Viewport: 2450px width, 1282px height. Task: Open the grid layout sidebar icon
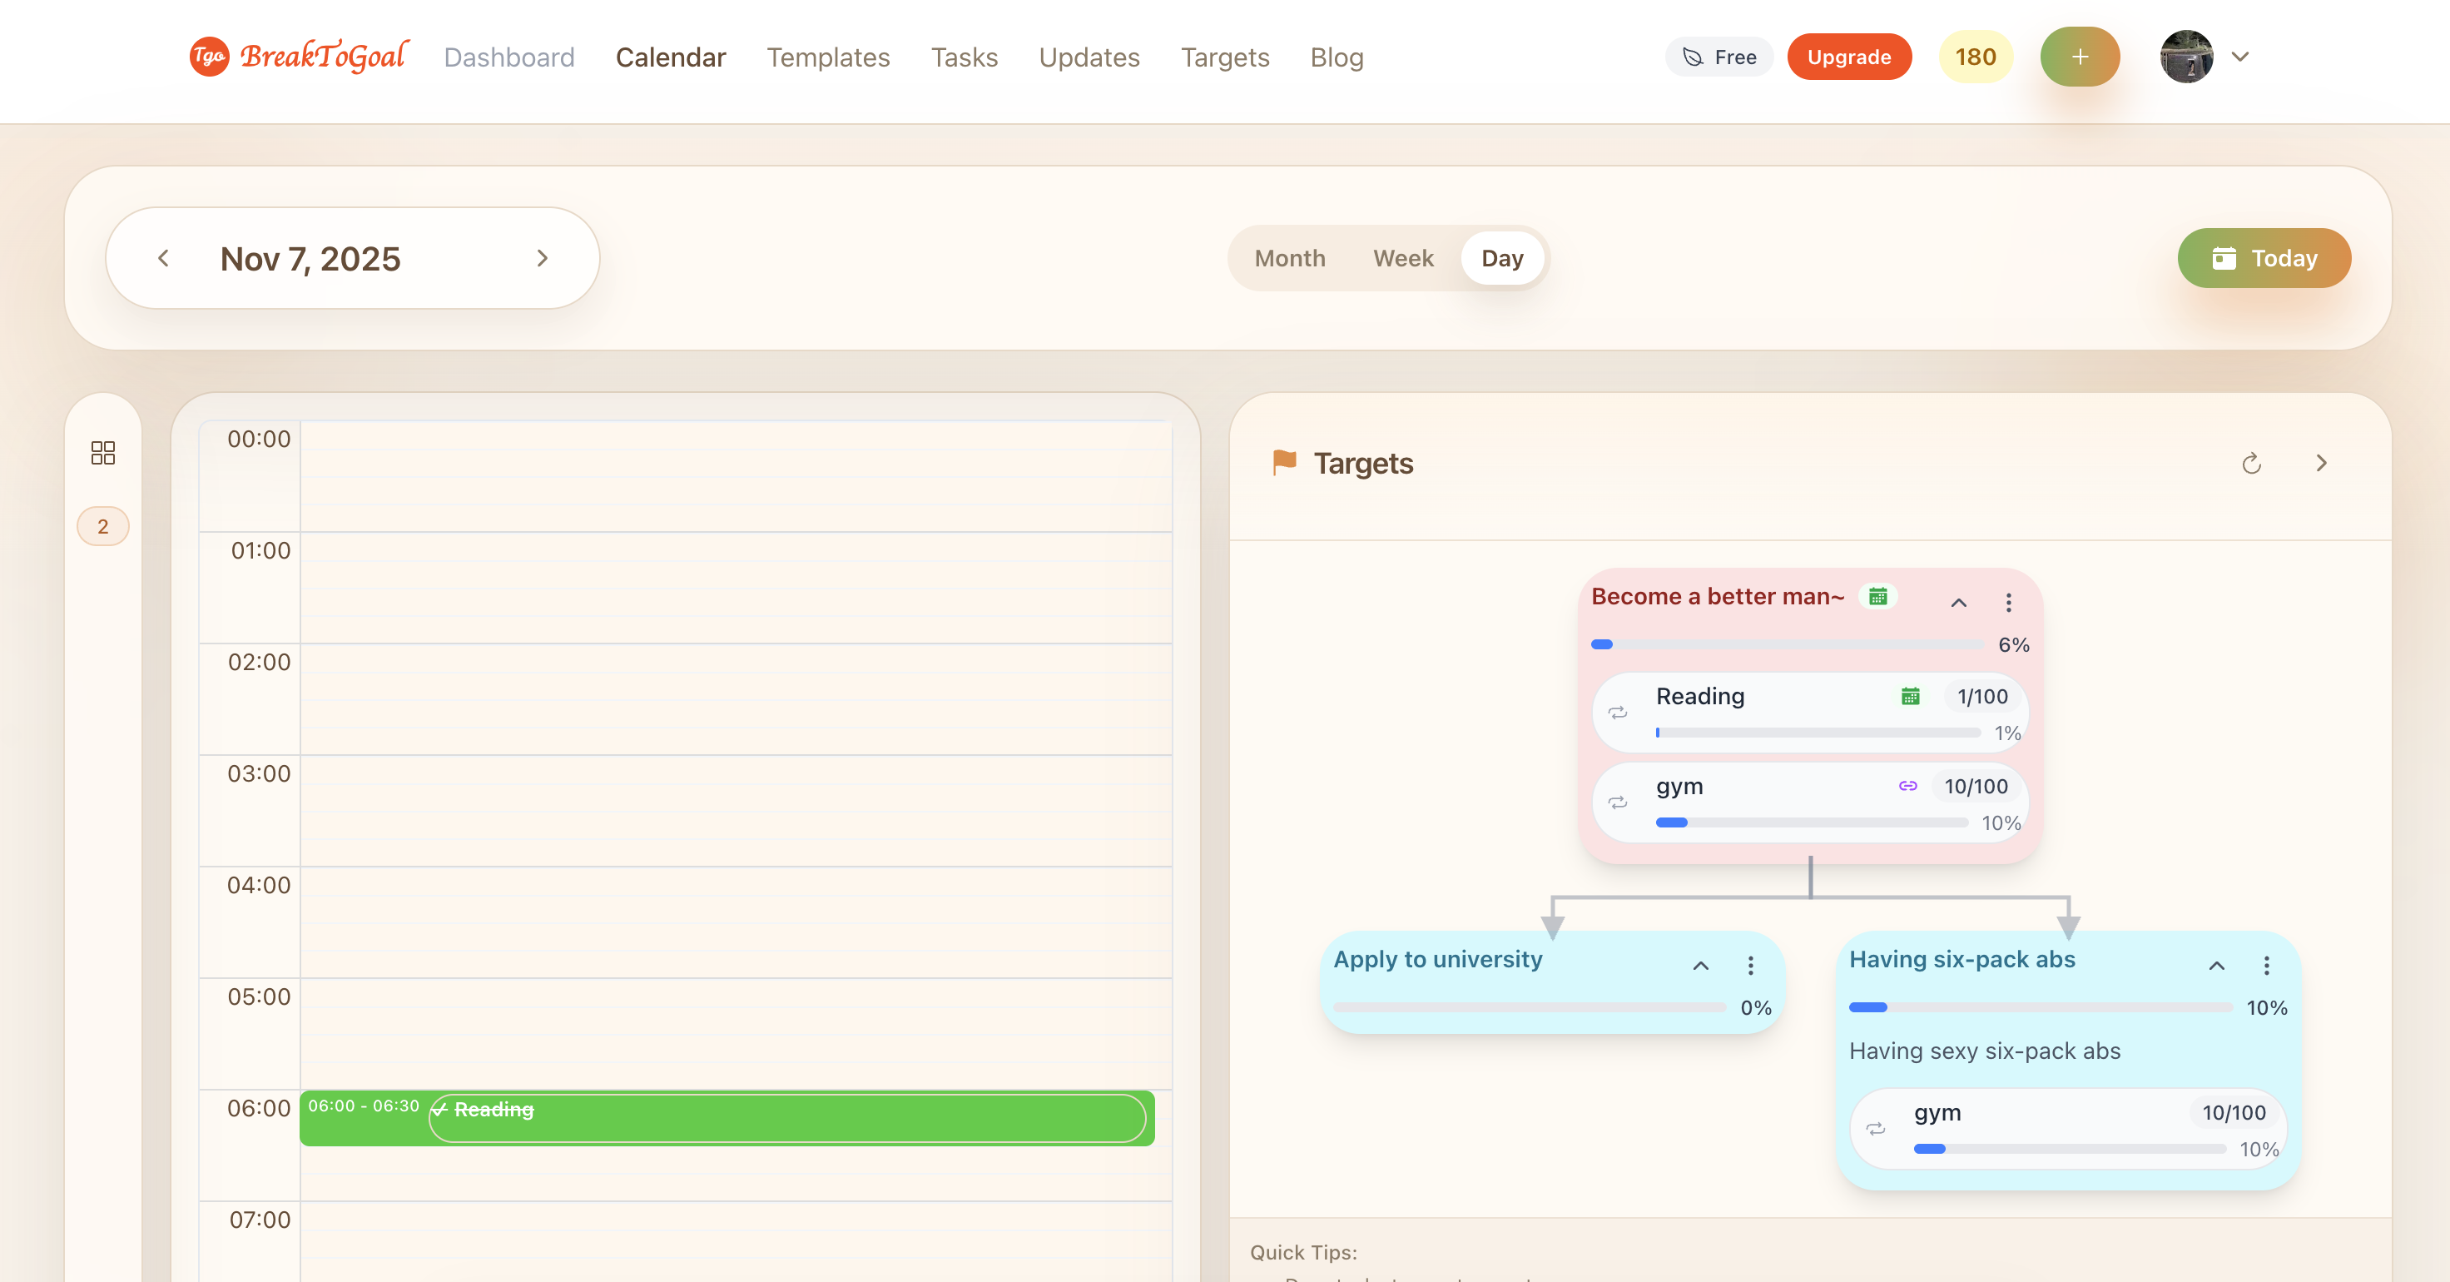click(x=102, y=452)
